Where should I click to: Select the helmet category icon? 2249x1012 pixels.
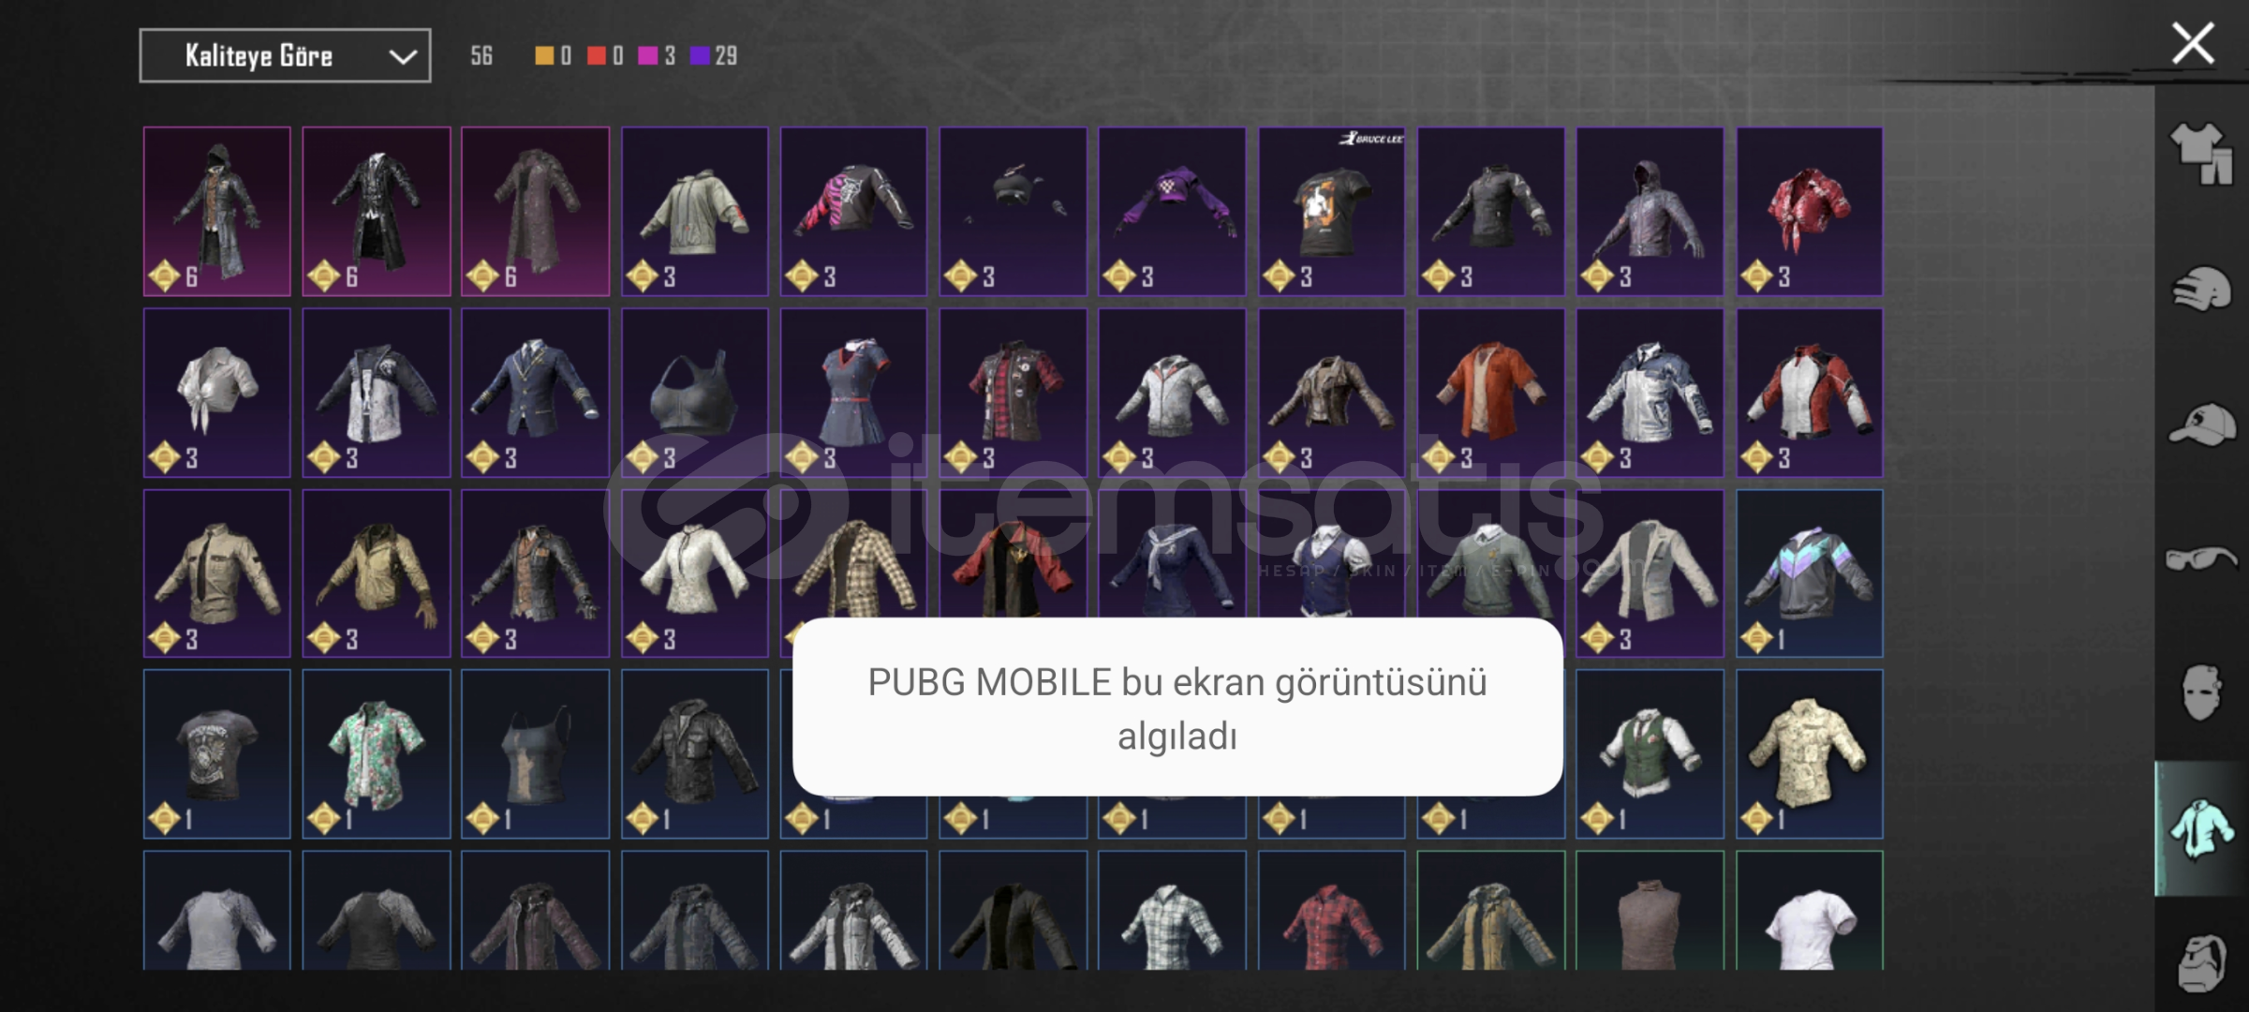(x=2201, y=289)
